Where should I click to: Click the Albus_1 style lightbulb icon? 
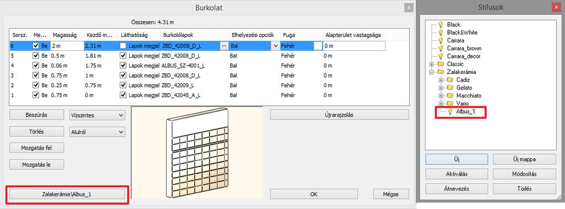pos(449,111)
